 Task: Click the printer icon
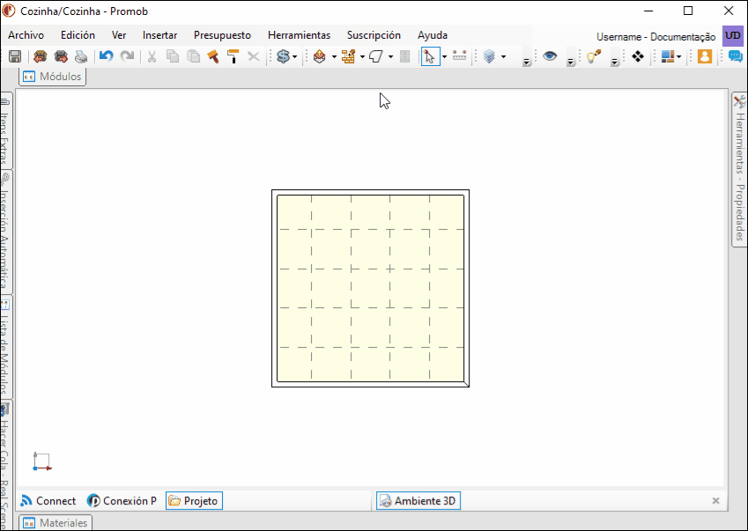pos(81,56)
